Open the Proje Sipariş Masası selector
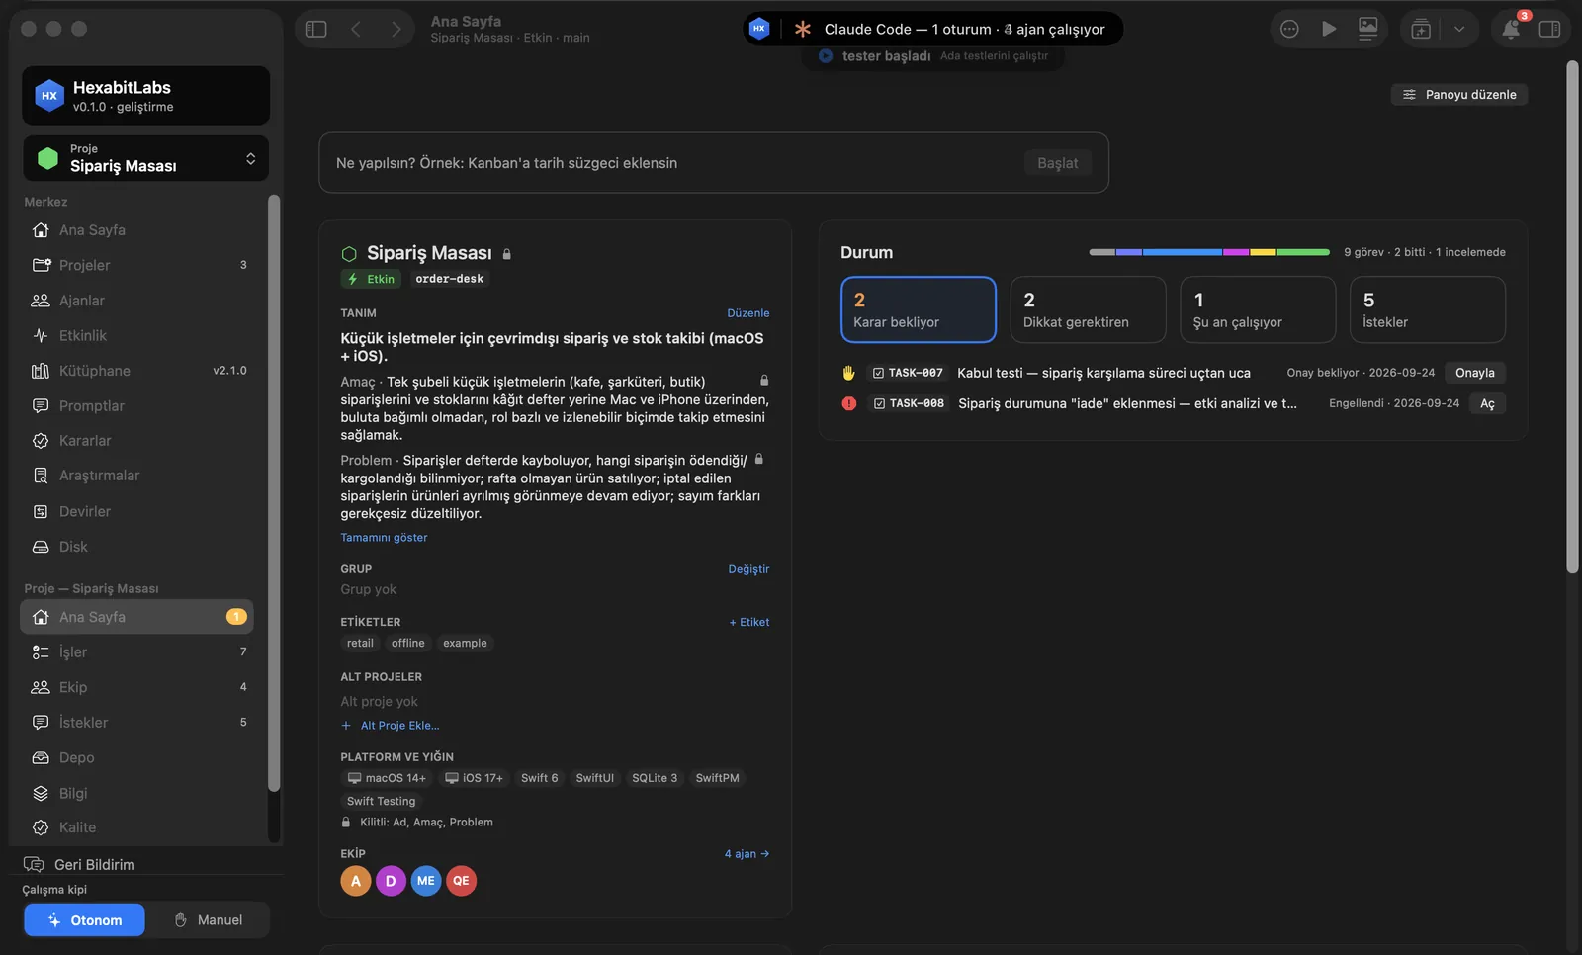Image resolution: width=1582 pixels, height=955 pixels. point(146,158)
